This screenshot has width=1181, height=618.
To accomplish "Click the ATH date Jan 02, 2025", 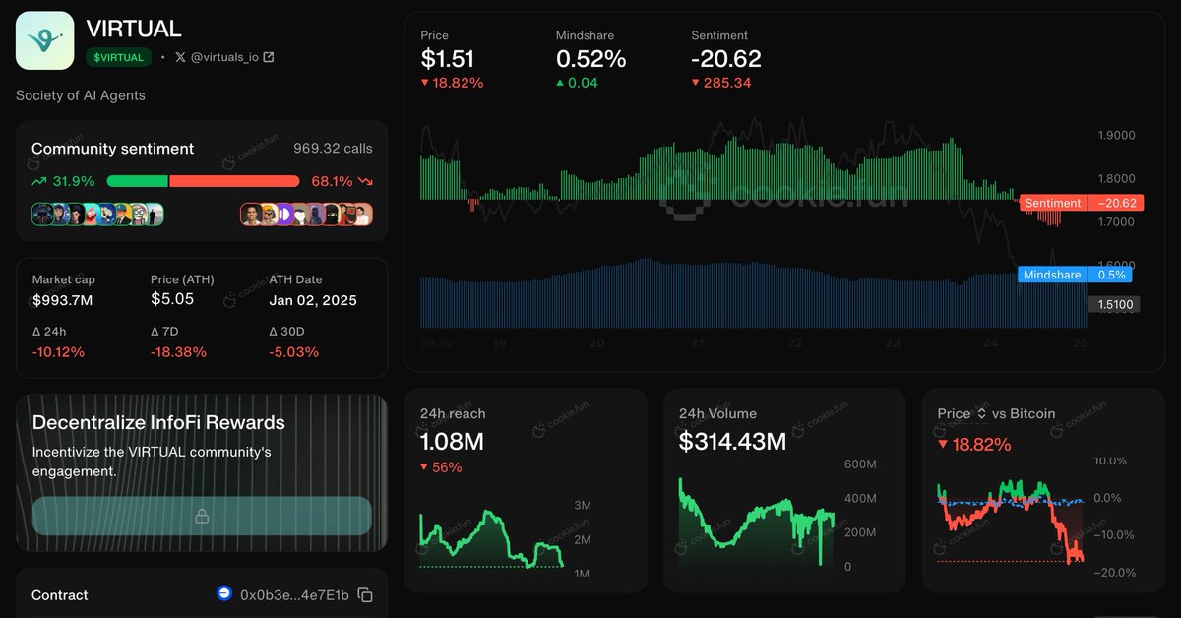I will coord(313,300).
